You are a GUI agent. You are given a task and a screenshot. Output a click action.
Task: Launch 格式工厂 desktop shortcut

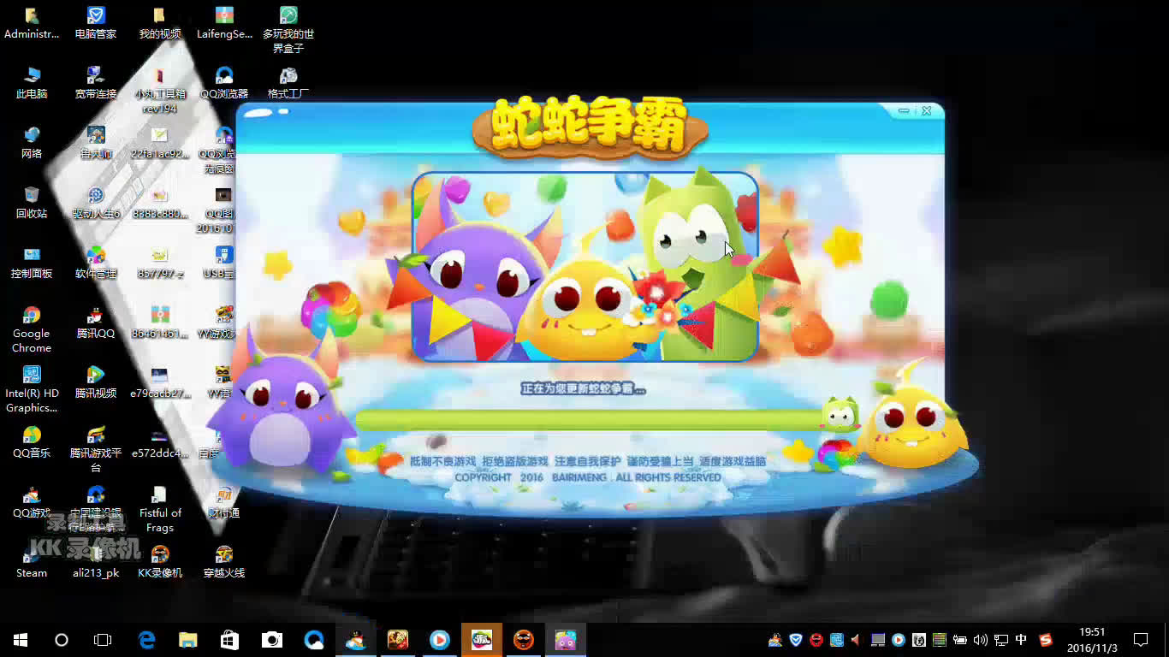288,84
